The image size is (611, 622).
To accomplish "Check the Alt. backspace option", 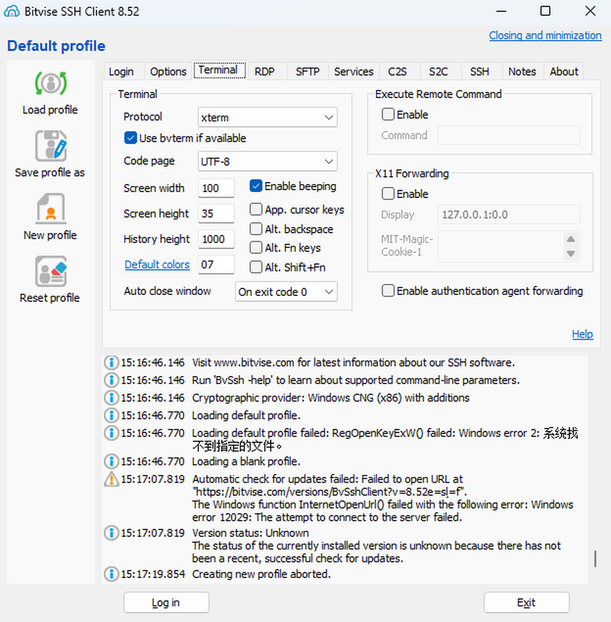I will pyautogui.click(x=256, y=229).
